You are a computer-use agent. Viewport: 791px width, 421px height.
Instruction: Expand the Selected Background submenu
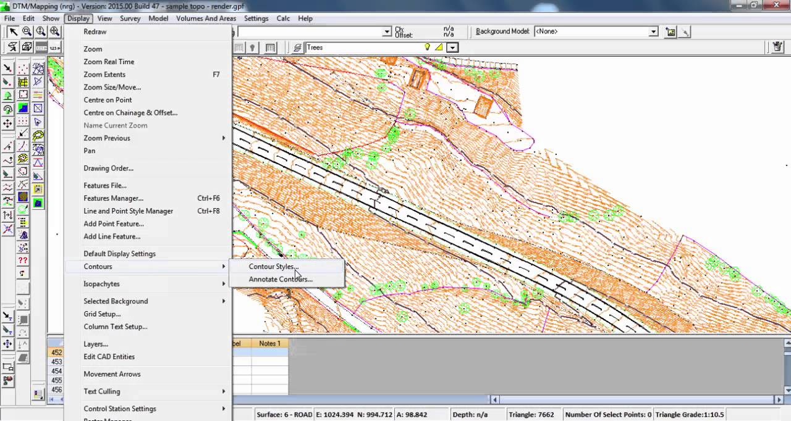tap(148, 301)
